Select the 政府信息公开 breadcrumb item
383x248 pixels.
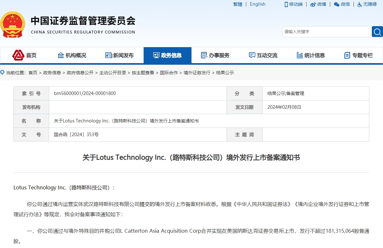pos(79,72)
